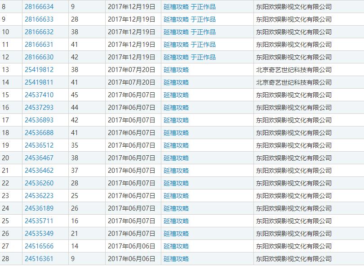364x266 pixels.
Task: Open 延禧攻略 trademark name in row 19
Action: pyautogui.click(x=176, y=145)
